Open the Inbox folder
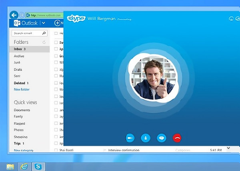 [x=18, y=49]
